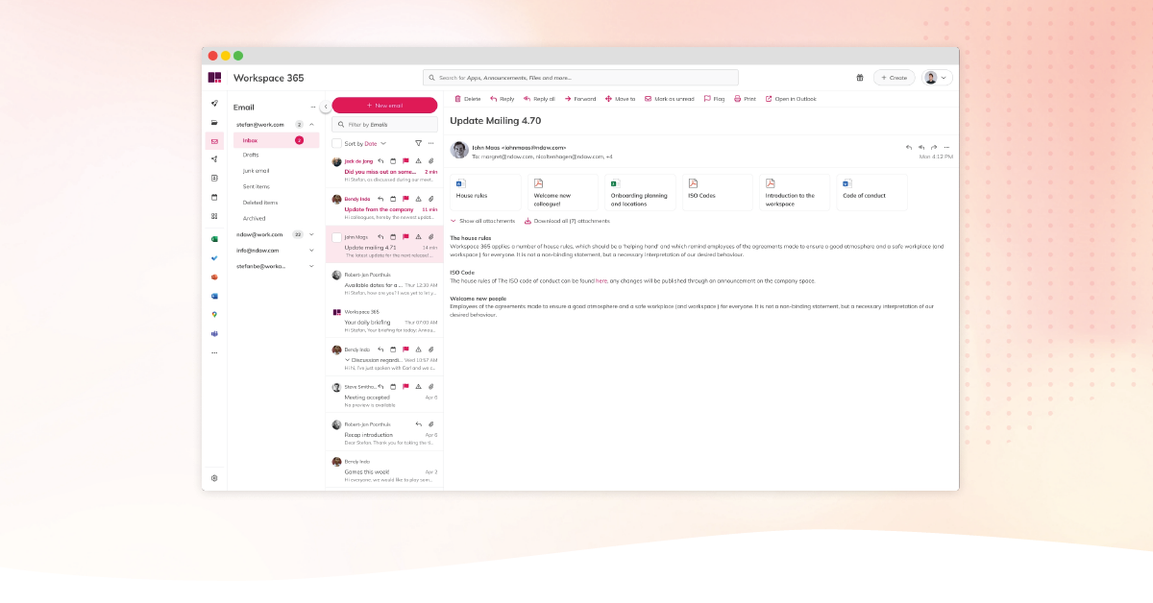
Task: Switch to the Junk email folder
Action: [x=256, y=170]
